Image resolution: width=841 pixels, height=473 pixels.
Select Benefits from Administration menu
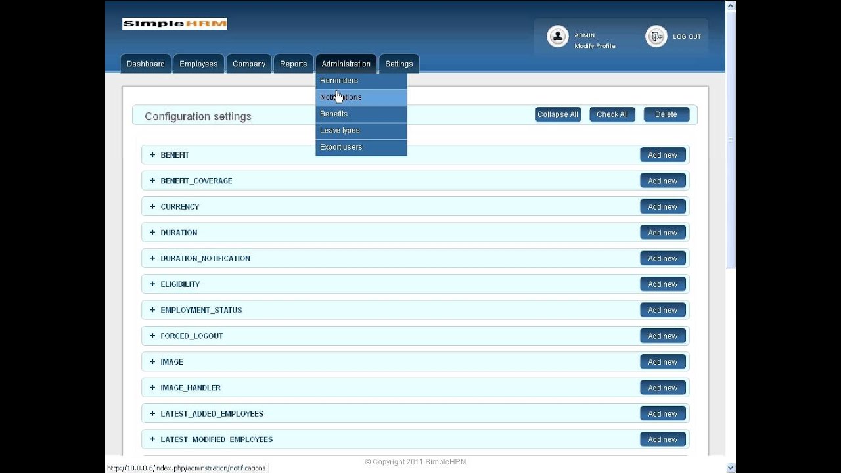click(x=361, y=114)
